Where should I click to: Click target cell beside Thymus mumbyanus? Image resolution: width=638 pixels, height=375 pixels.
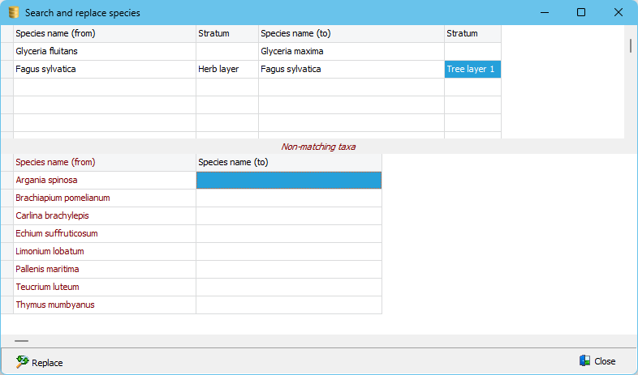tap(289, 305)
